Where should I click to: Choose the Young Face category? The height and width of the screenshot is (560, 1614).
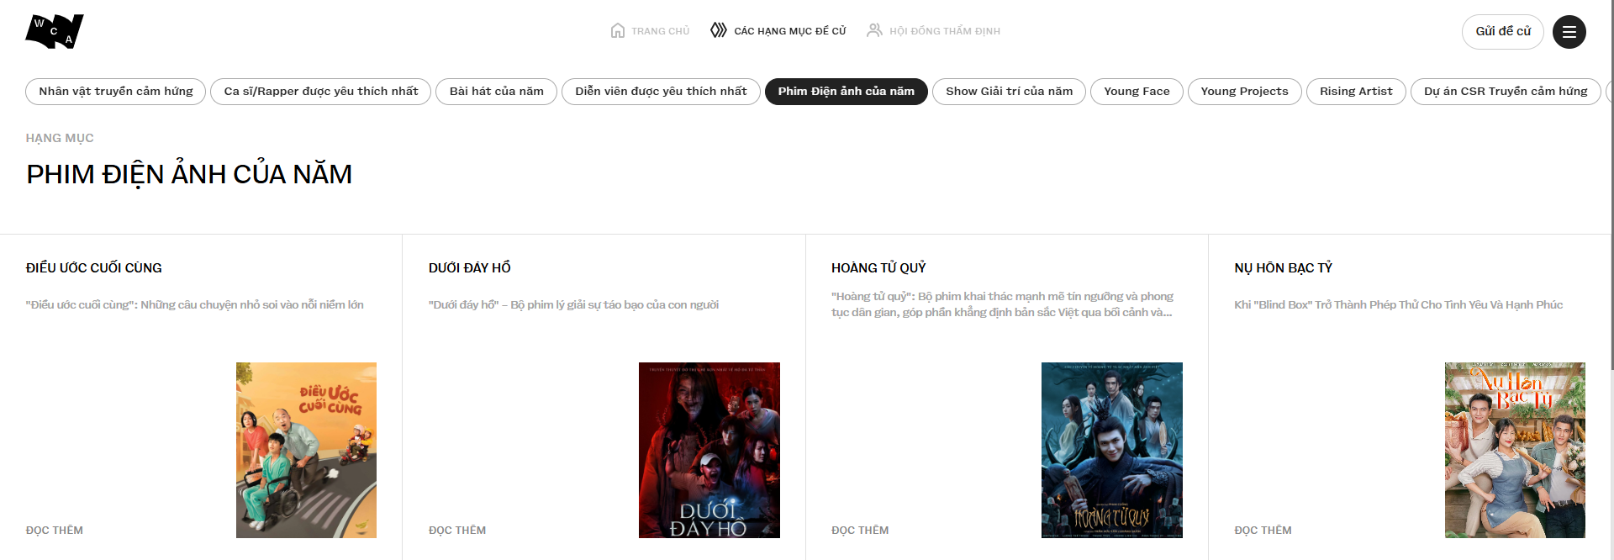pos(1137,92)
